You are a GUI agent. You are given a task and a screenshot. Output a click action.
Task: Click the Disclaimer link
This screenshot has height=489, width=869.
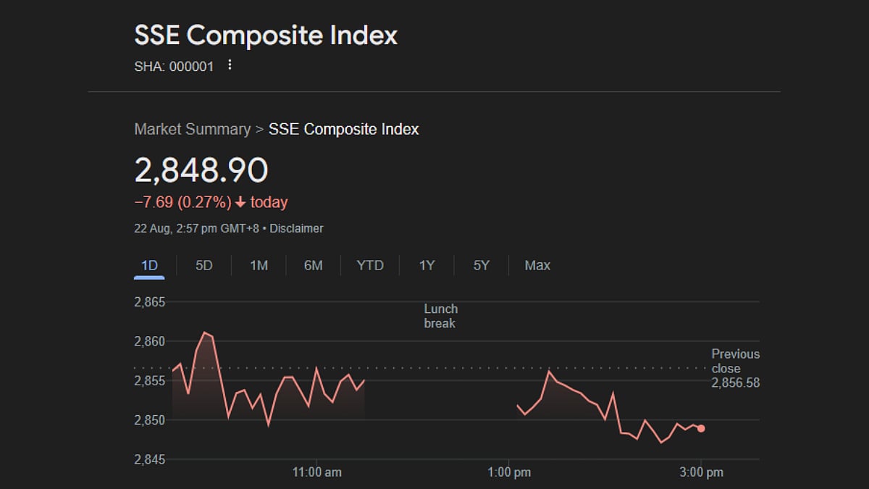pyautogui.click(x=299, y=228)
